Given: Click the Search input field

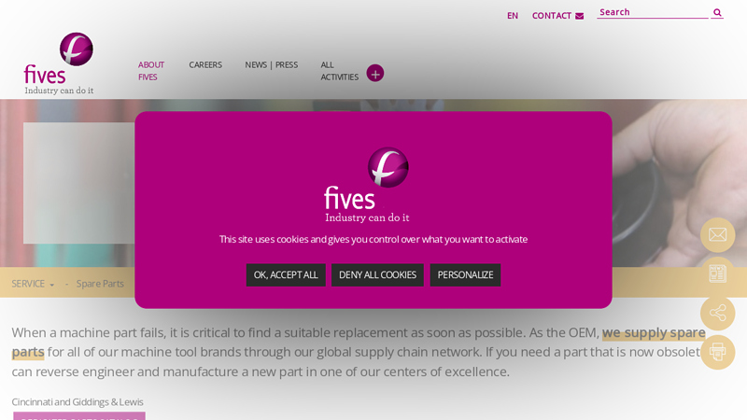Looking at the screenshot, I should (x=653, y=12).
